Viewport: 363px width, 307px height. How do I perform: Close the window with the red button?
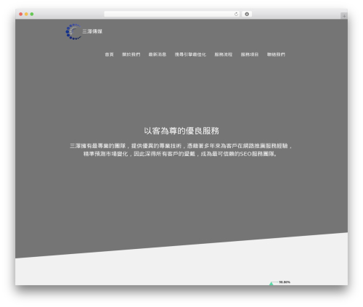coord(21,14)
